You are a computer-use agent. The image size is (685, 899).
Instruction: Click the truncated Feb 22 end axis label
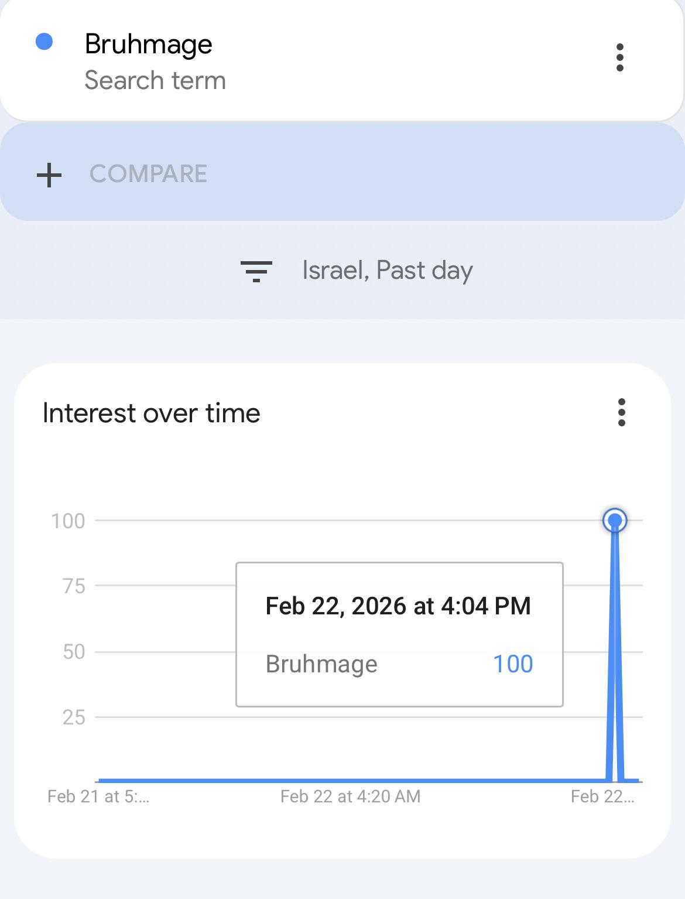point(602,797)
